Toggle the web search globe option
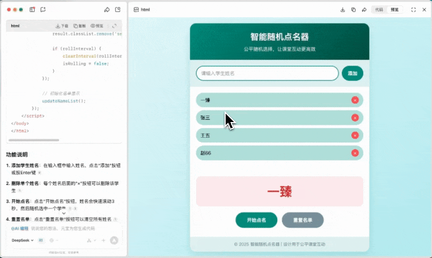432x258 pixels. [51, 240]
